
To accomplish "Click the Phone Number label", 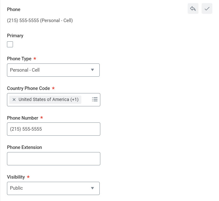I will pos(22,118).
